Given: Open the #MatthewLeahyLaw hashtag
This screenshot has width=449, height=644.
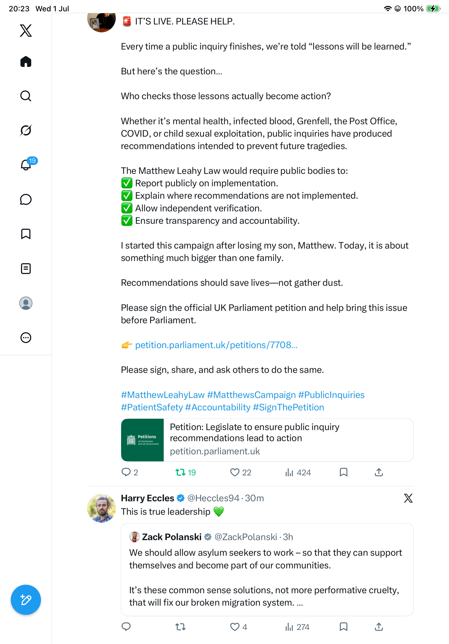Looking at the screenshot, I should tap(163, 395).
